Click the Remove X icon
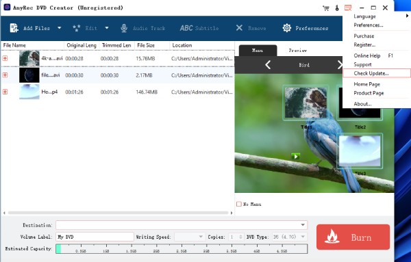The width and height of the screenshot is (411, 262). point(239,28)
